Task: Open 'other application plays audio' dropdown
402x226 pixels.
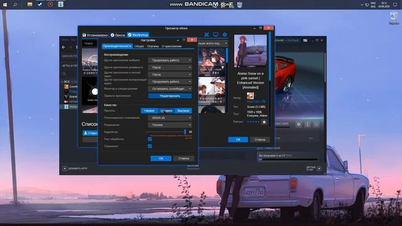Action: pos(170,82)
